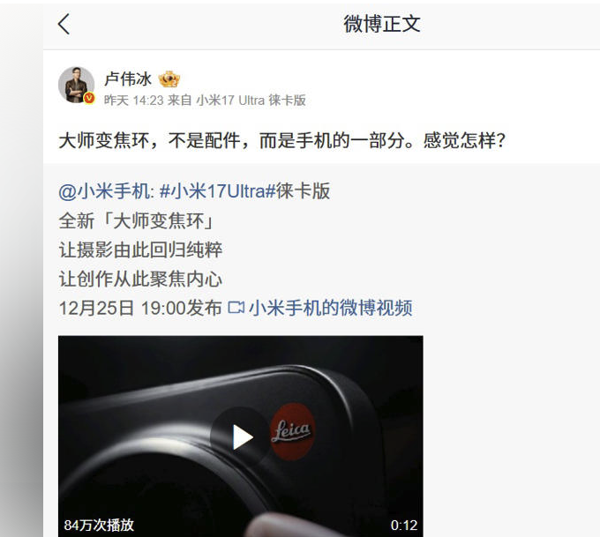Click the quoted text 让摄影由此回归纯粹
600x537 pixels.
tap(140, 250)
